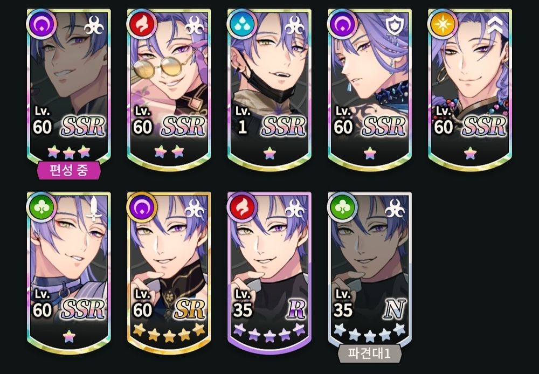Click the shield class icon on fourth card
Screen dimensions: 539x374
pos(395,26)
